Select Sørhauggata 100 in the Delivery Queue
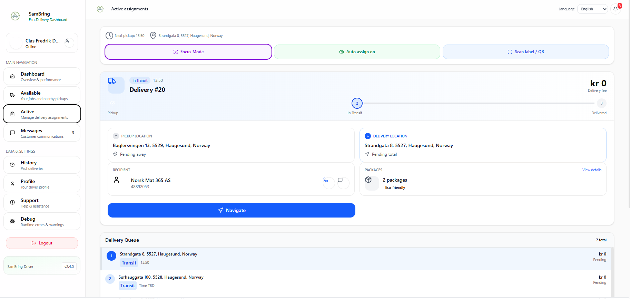The width and height of the screenshot is (630, 299). point(161,277)
